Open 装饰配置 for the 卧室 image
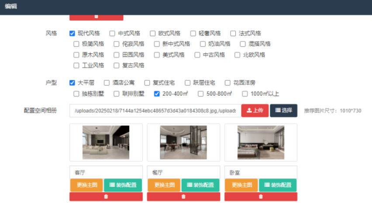The image size is (372, 205). coord(278,185)
